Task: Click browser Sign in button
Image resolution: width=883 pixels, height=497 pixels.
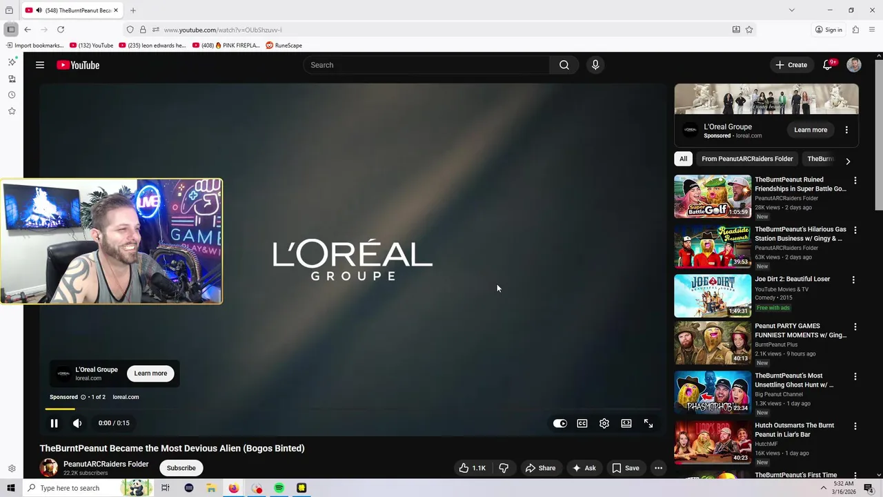Action: click(x=829, y=30)
